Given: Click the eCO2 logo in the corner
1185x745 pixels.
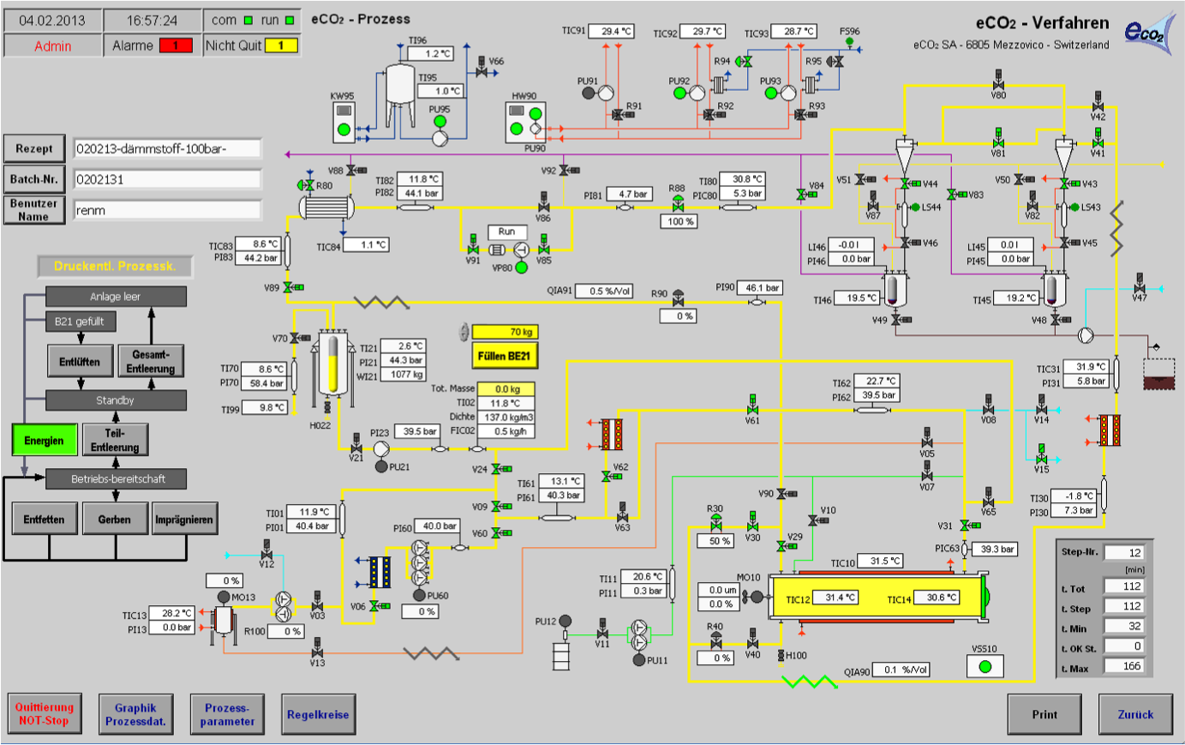Looking at the screenshot, I should click(1146, 33).
